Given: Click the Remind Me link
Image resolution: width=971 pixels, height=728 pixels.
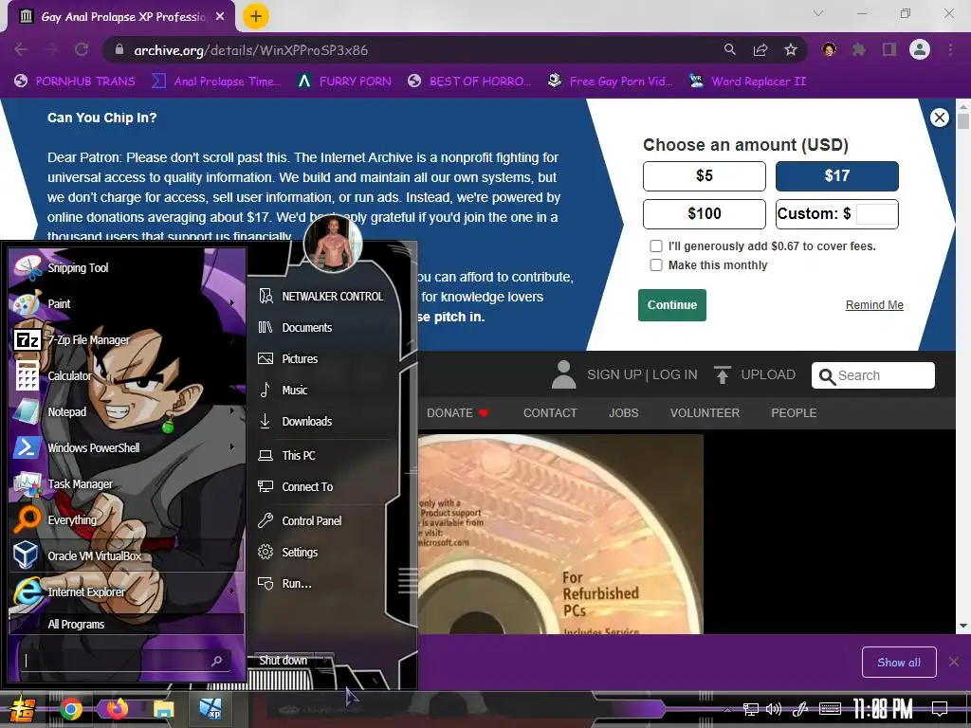Looking at the screenshot, I should coord(874,305).
